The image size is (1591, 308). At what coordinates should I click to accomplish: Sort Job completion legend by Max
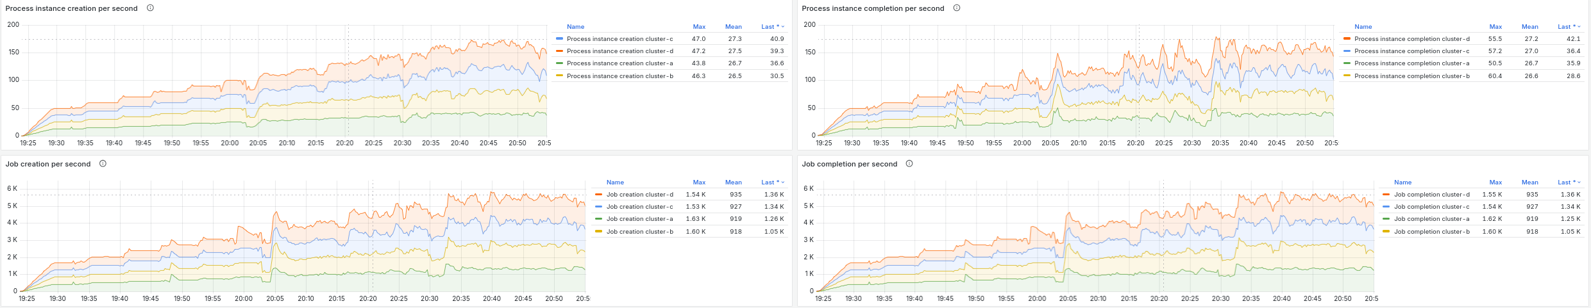pyautogui.click(x=1495, y=182)
